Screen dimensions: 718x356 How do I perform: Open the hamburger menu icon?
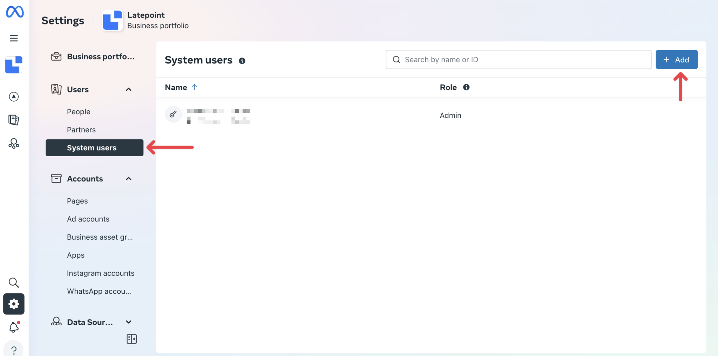(x=14, y=38)
